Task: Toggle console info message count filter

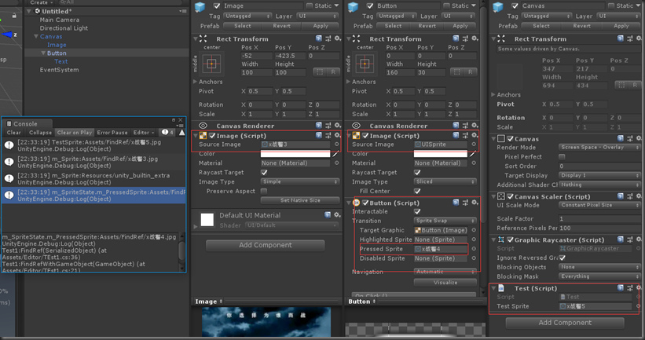Action: (168, 133)
